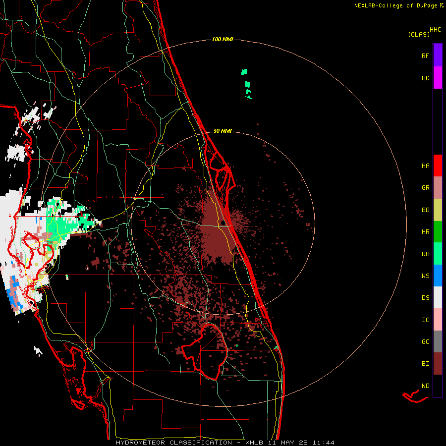
Task: Click the HR green legend swatch
Action: pyautogui.click(x=438, y=232)
